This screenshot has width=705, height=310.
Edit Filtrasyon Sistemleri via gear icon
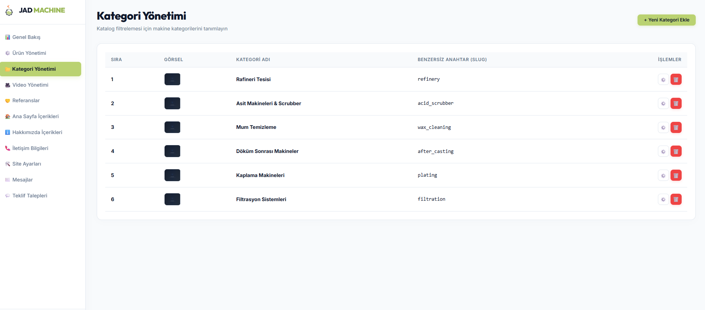[x=663, y=199]
